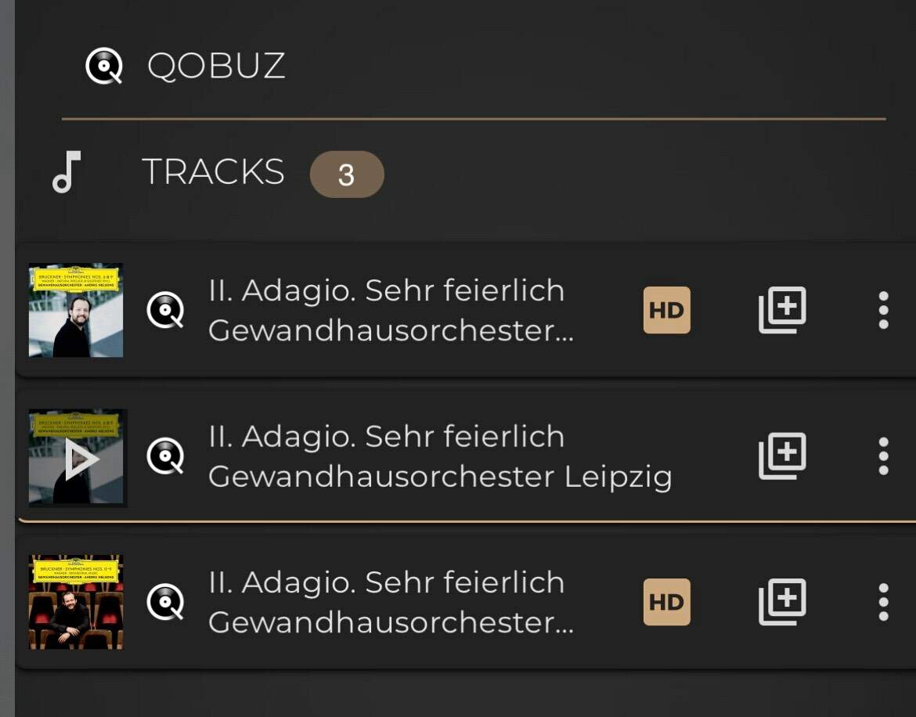Open the QOBUZ section title
This screenshot has height=717, width=916.
click(x=215, y=66)
